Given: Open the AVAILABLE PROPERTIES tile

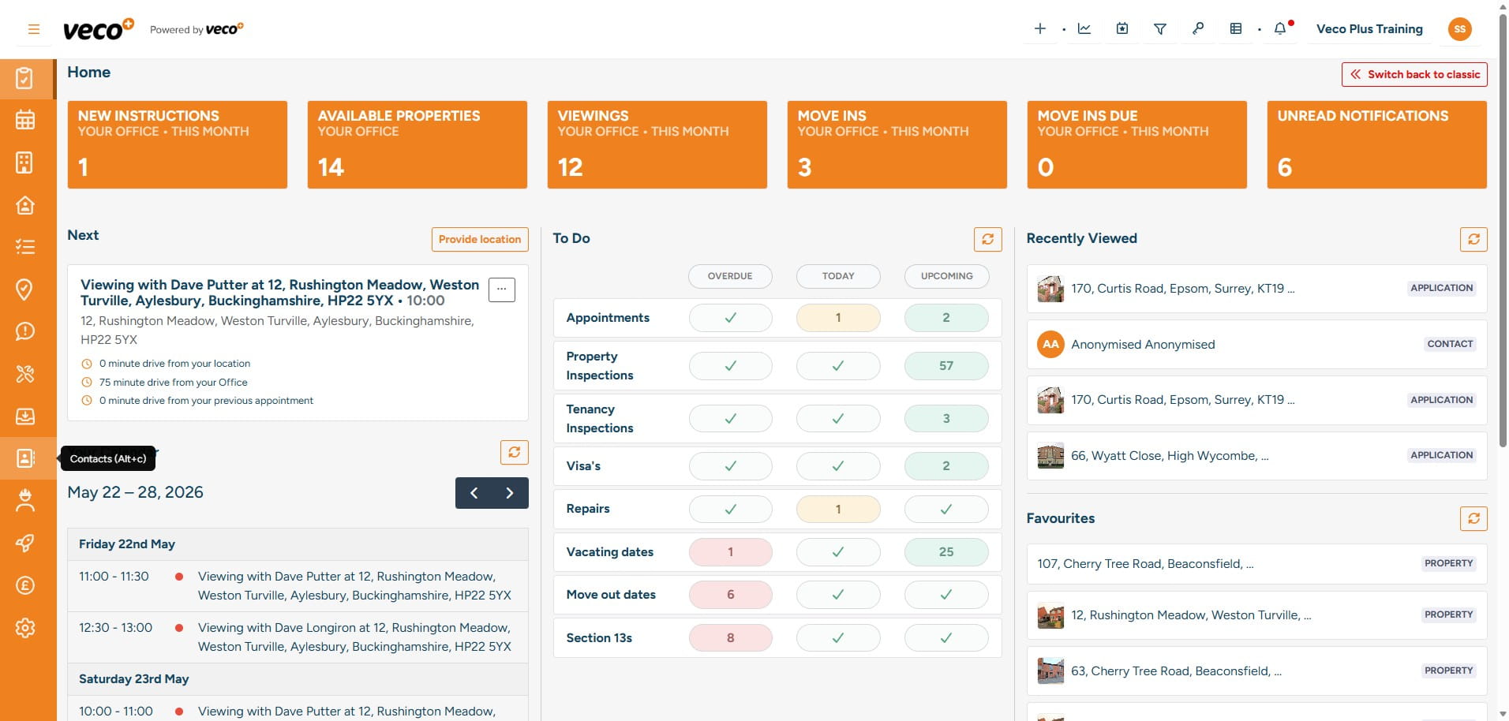Looking at the screenshot, I should coord(418,144).
